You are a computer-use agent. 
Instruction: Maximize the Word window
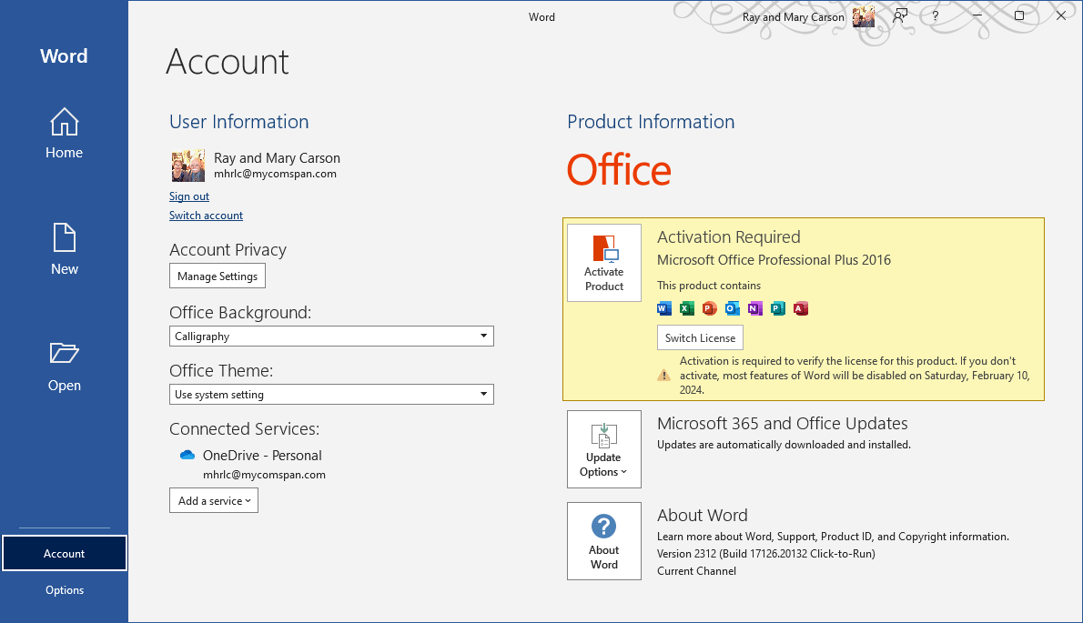(1018, 15)
